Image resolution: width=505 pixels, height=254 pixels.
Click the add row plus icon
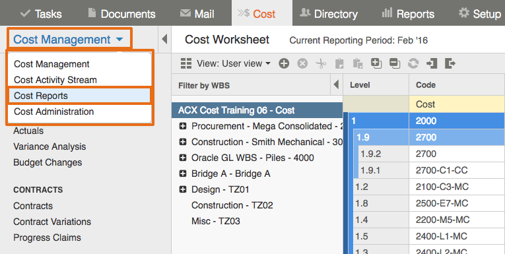284,63
